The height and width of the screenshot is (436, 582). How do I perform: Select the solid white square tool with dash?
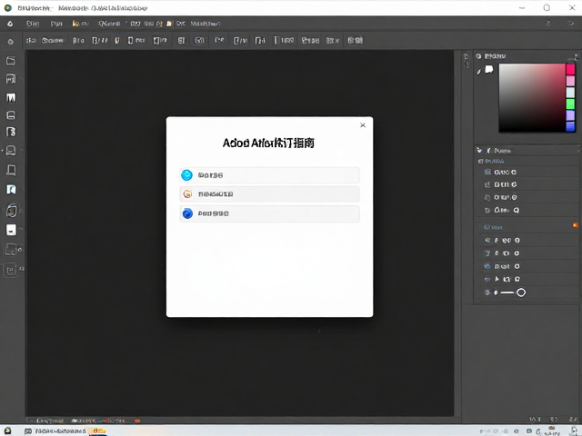pyautogui.click(x=11, y=230)
